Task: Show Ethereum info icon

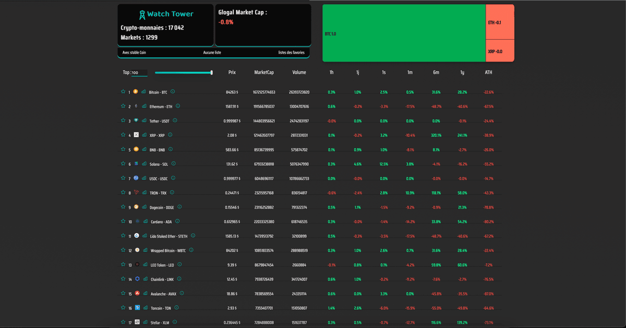Action: 178,106
